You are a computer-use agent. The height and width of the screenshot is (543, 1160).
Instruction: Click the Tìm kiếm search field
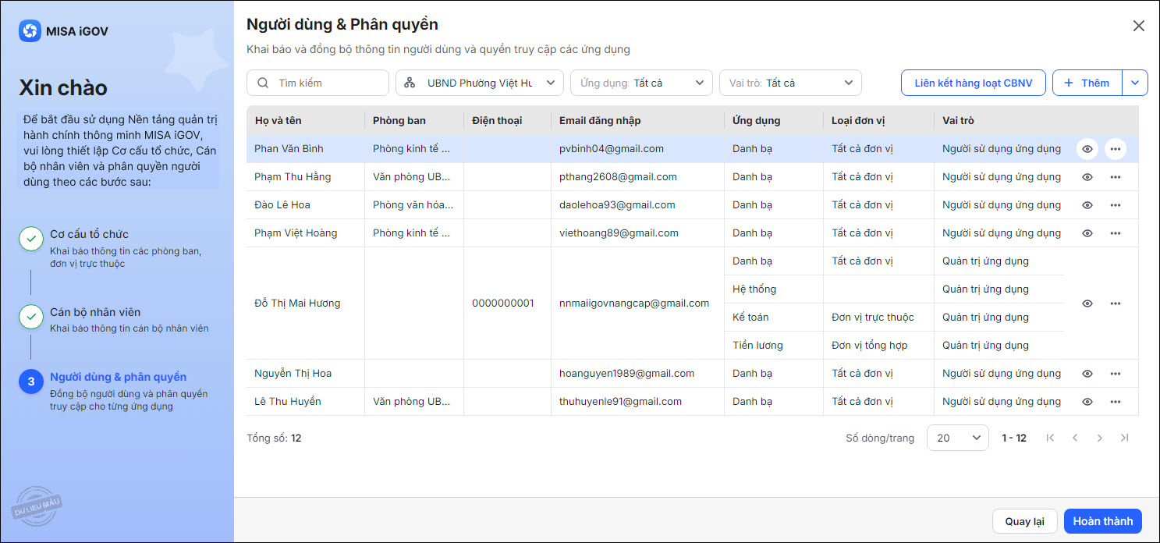328,83
